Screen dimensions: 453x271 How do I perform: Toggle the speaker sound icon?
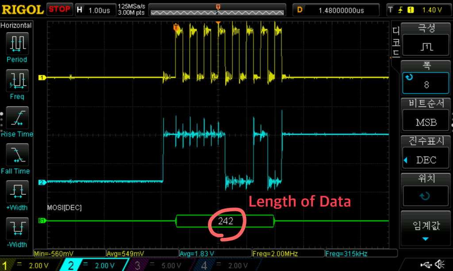(x=440, y=264)
